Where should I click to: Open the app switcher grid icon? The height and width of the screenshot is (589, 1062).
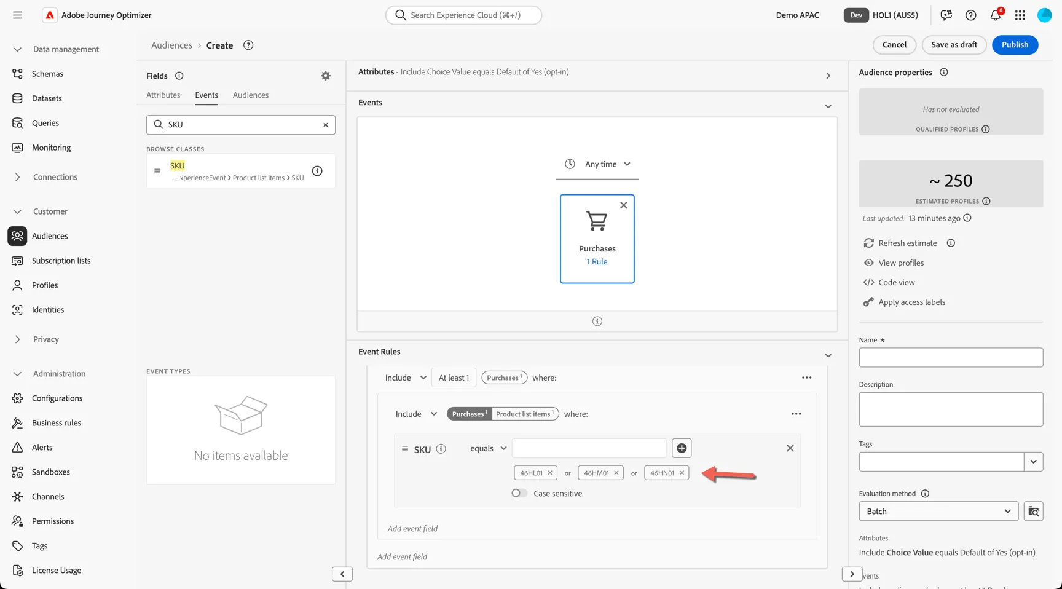1020,15
